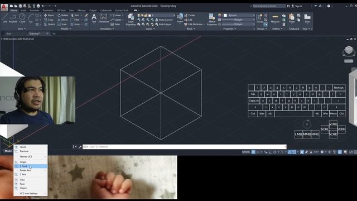Switch to the Parametric ribbon tab
Viewport: 357px width, 201px height.
[48, 11]
